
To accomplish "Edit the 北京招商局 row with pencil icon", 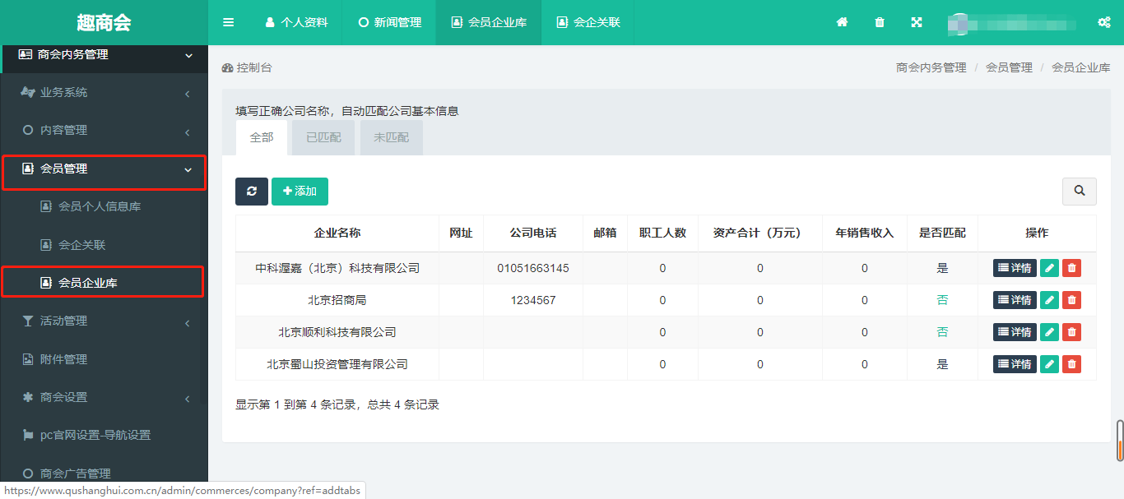I will coord(1049,300).
